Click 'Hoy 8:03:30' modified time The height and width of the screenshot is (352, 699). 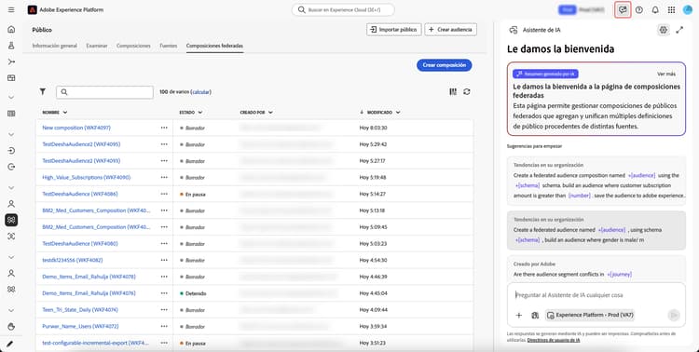pos(373,128)
